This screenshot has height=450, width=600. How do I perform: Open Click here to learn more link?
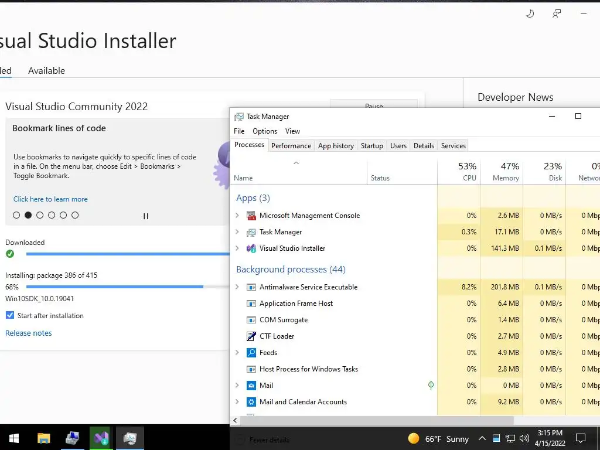click(x=50, y=199)
